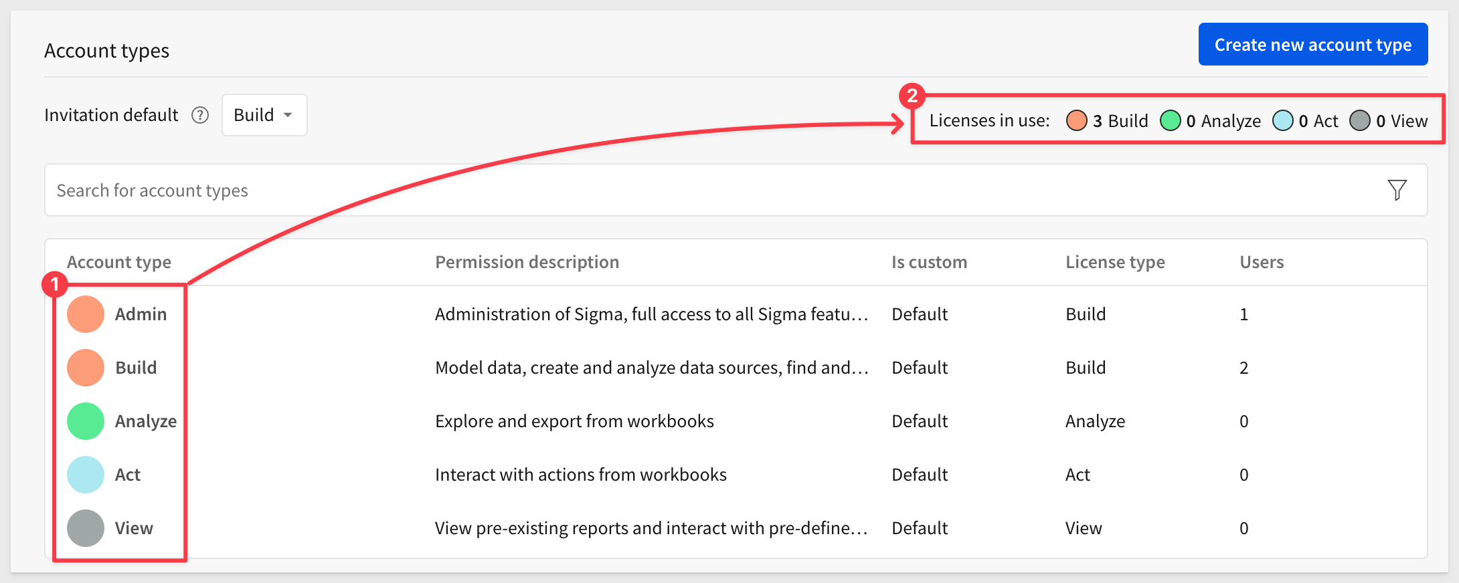This screenshot has height=583, width=1459.
Task: Click the orange Build license indicator dot
Action: 1076,120
